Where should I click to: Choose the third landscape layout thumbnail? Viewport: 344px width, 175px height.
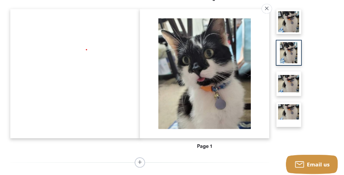[x=289, y=84]
